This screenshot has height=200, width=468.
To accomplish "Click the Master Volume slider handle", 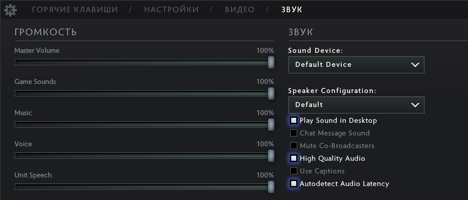I will point(271,62).
